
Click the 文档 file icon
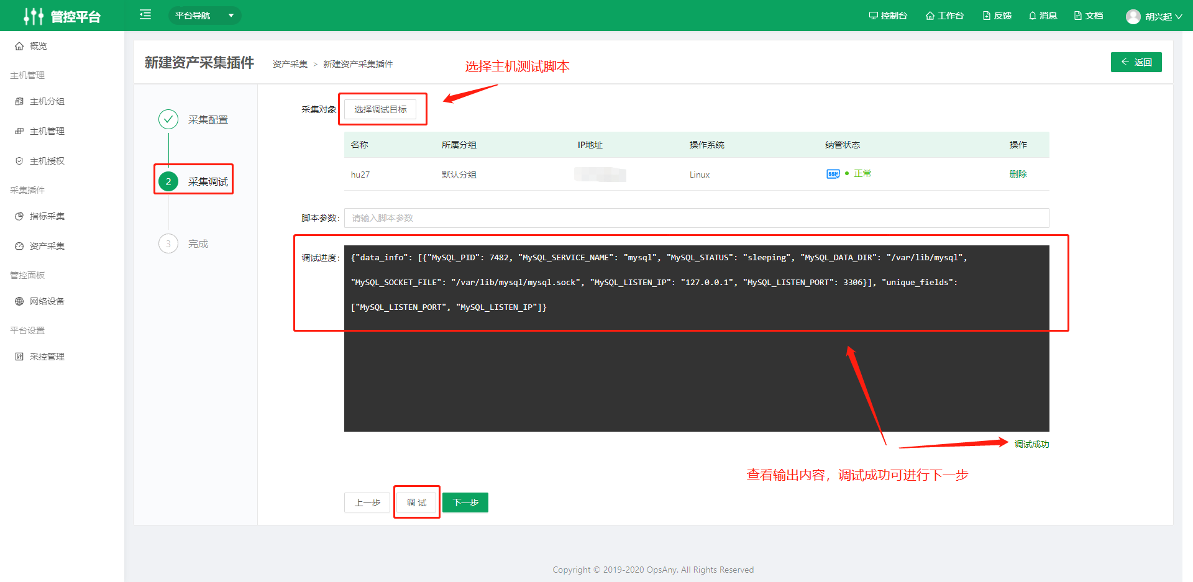1078,16
